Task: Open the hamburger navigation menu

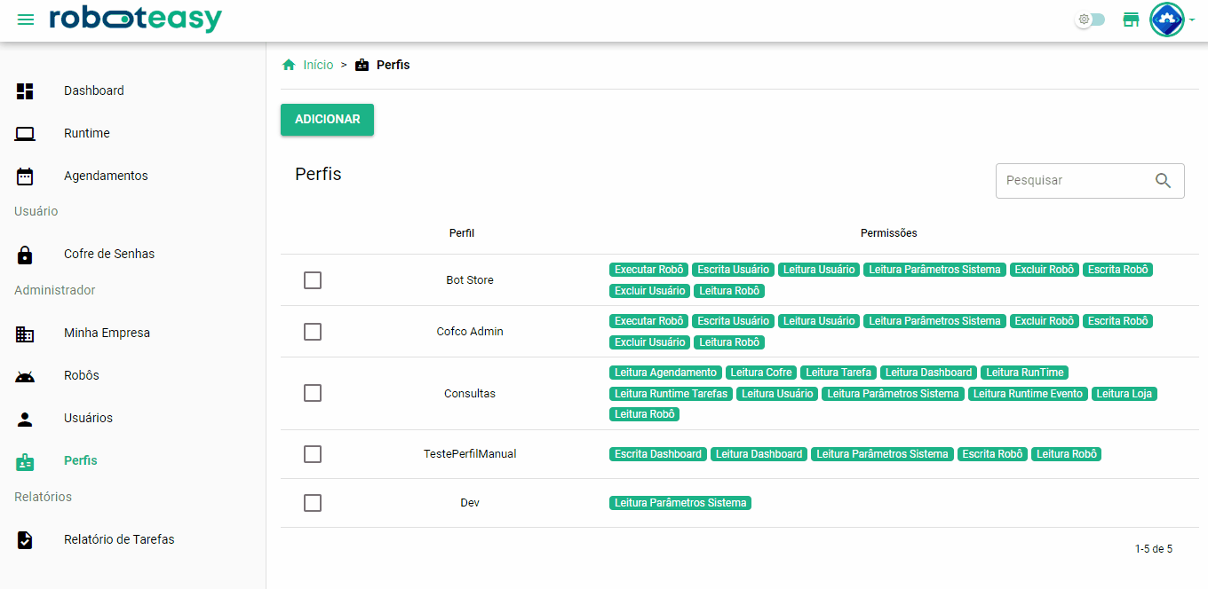Action: [26, 20]
